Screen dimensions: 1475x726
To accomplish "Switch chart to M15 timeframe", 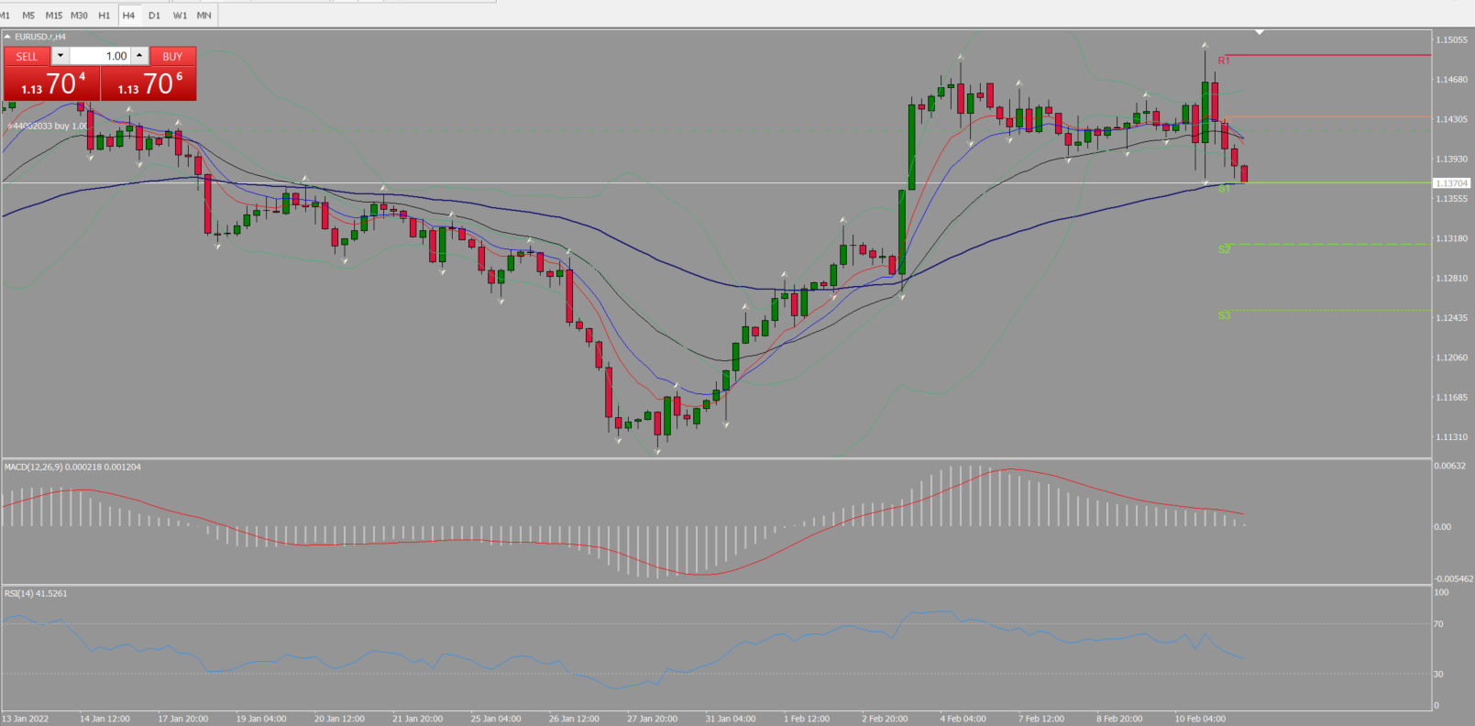I will pyautogui.click(x=54, y=16).
